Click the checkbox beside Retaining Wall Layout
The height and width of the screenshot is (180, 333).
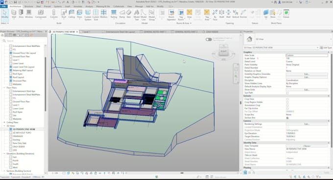click(x=11, y=70)
